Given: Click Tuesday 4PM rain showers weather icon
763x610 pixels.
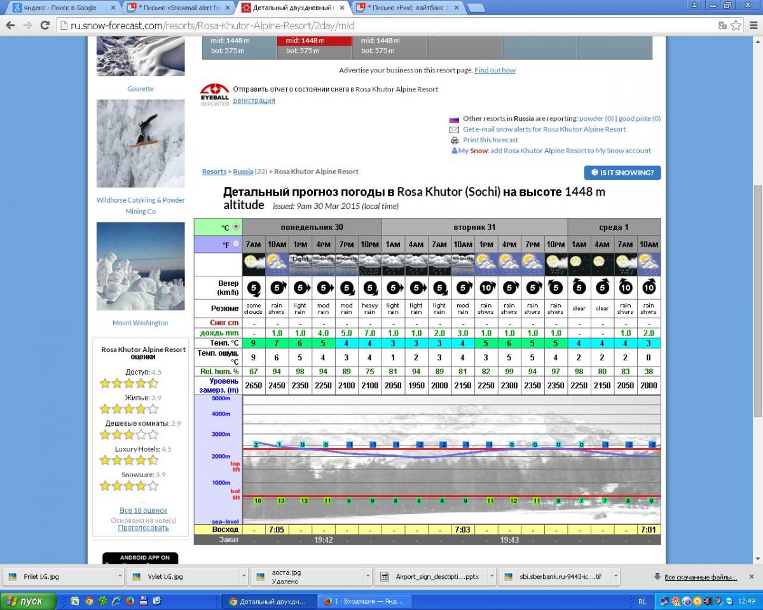Looking at the screenshot, I should pyautogui.click(x=509, y=264).
